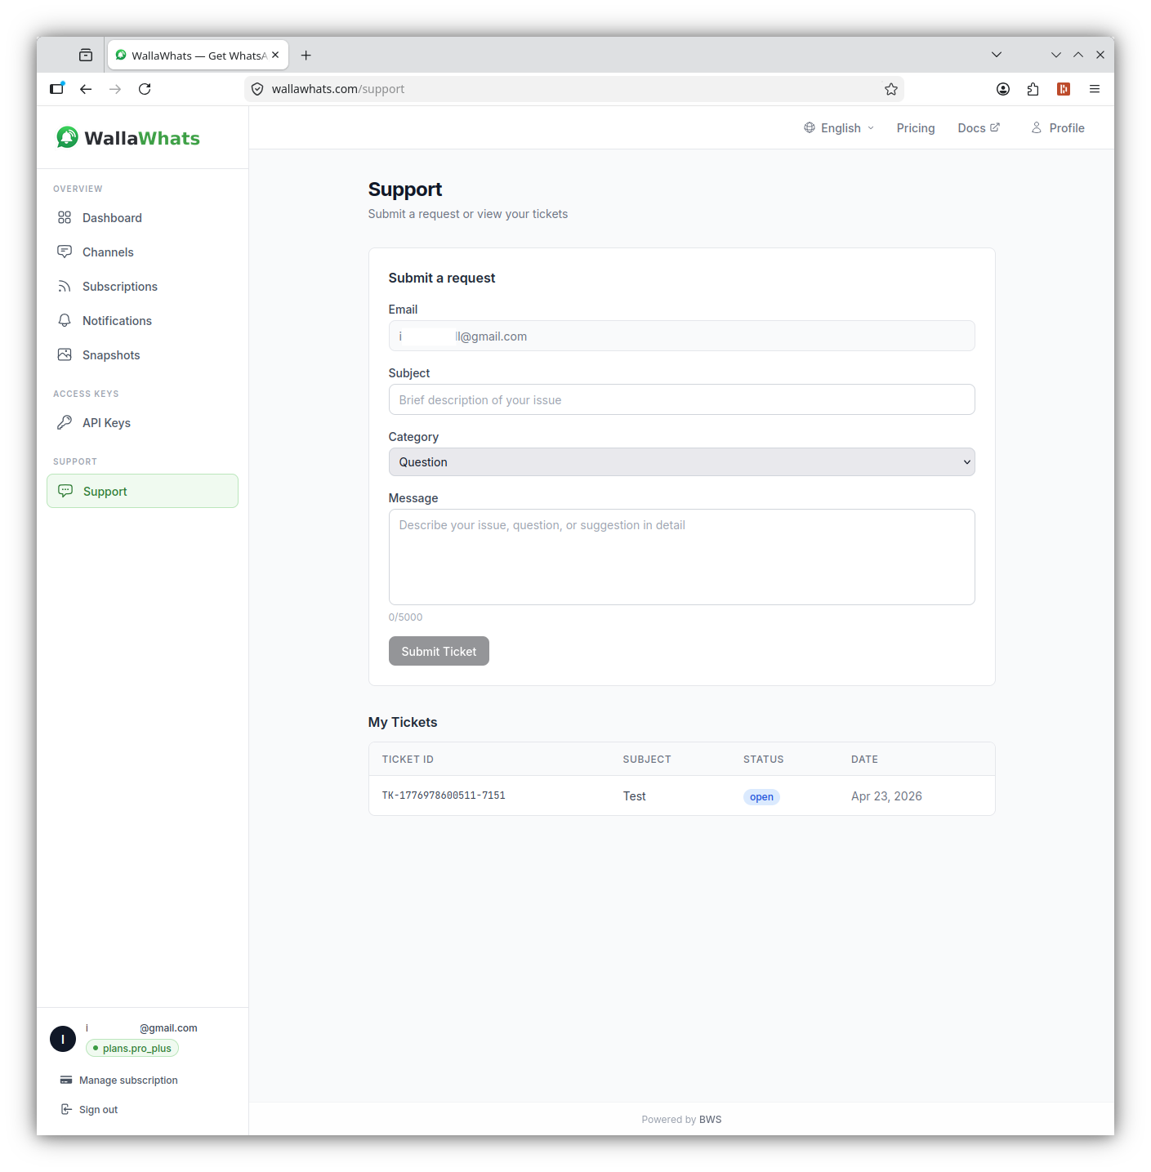Expand the Category dropdown showing Question
The width and height of the screenshot is (1151, 1172).
pyautogui.click(x=681, y=462)
